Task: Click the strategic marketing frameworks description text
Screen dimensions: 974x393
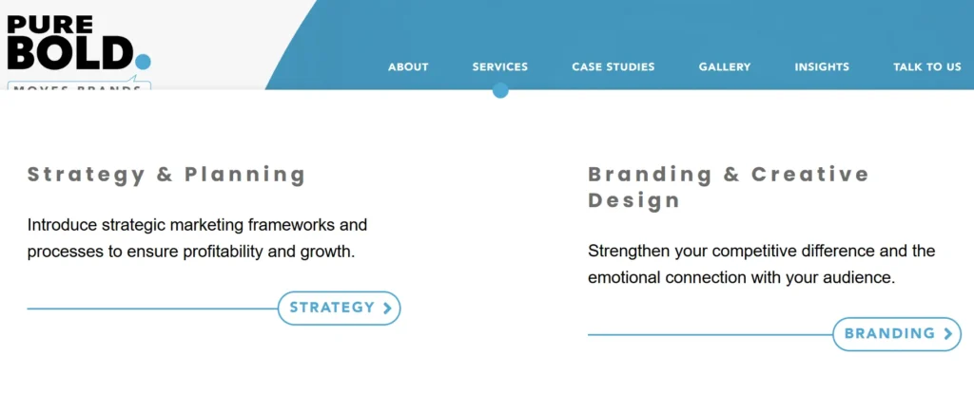Action: [x=197, y=238]
